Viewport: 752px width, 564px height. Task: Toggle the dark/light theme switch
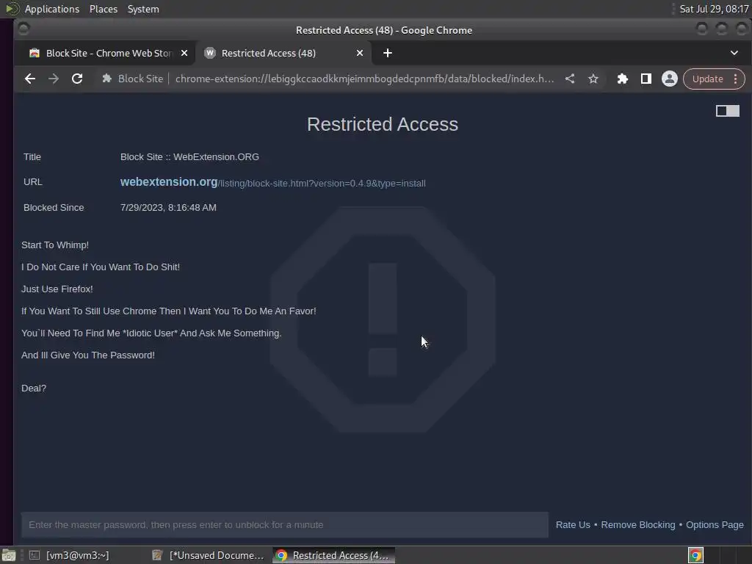point(728,111)
